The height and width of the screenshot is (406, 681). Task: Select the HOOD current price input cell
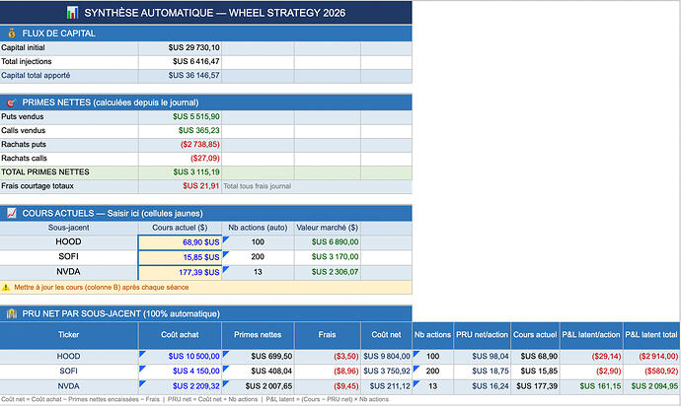[x=180, y=242]
